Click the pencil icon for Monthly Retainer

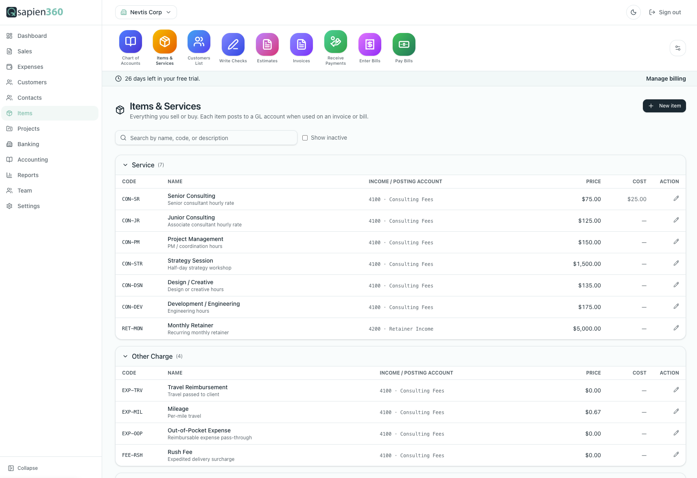pyautogui.click(x=676, y=328)
